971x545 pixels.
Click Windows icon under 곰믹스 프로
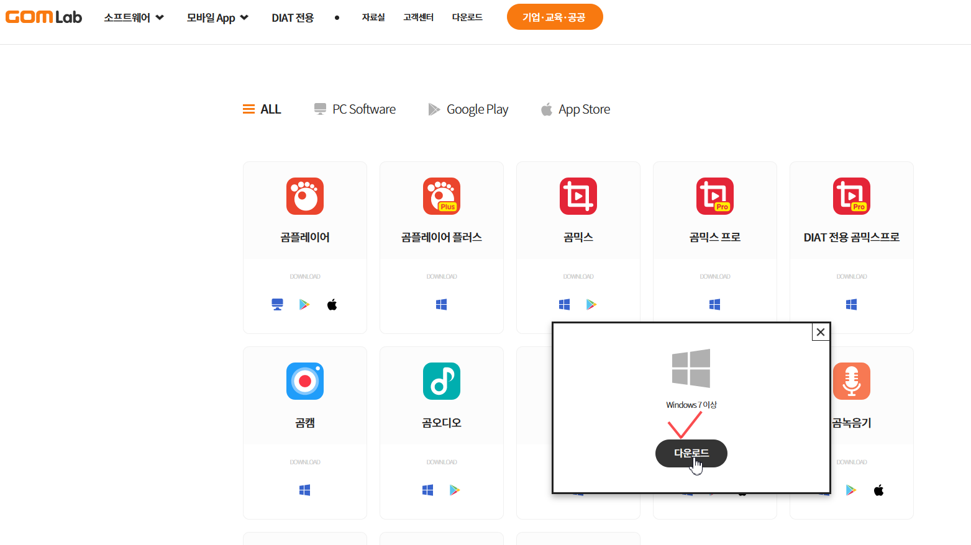pos(715,304)
